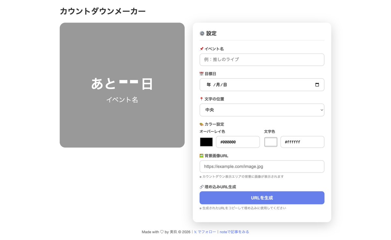Click the link icon next to 埋め込みURL生成
391x240 pixels.
pyautogui.click(x=202, y=187)
